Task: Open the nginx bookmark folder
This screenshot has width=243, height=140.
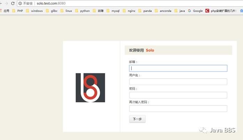Action: [129, 11]
